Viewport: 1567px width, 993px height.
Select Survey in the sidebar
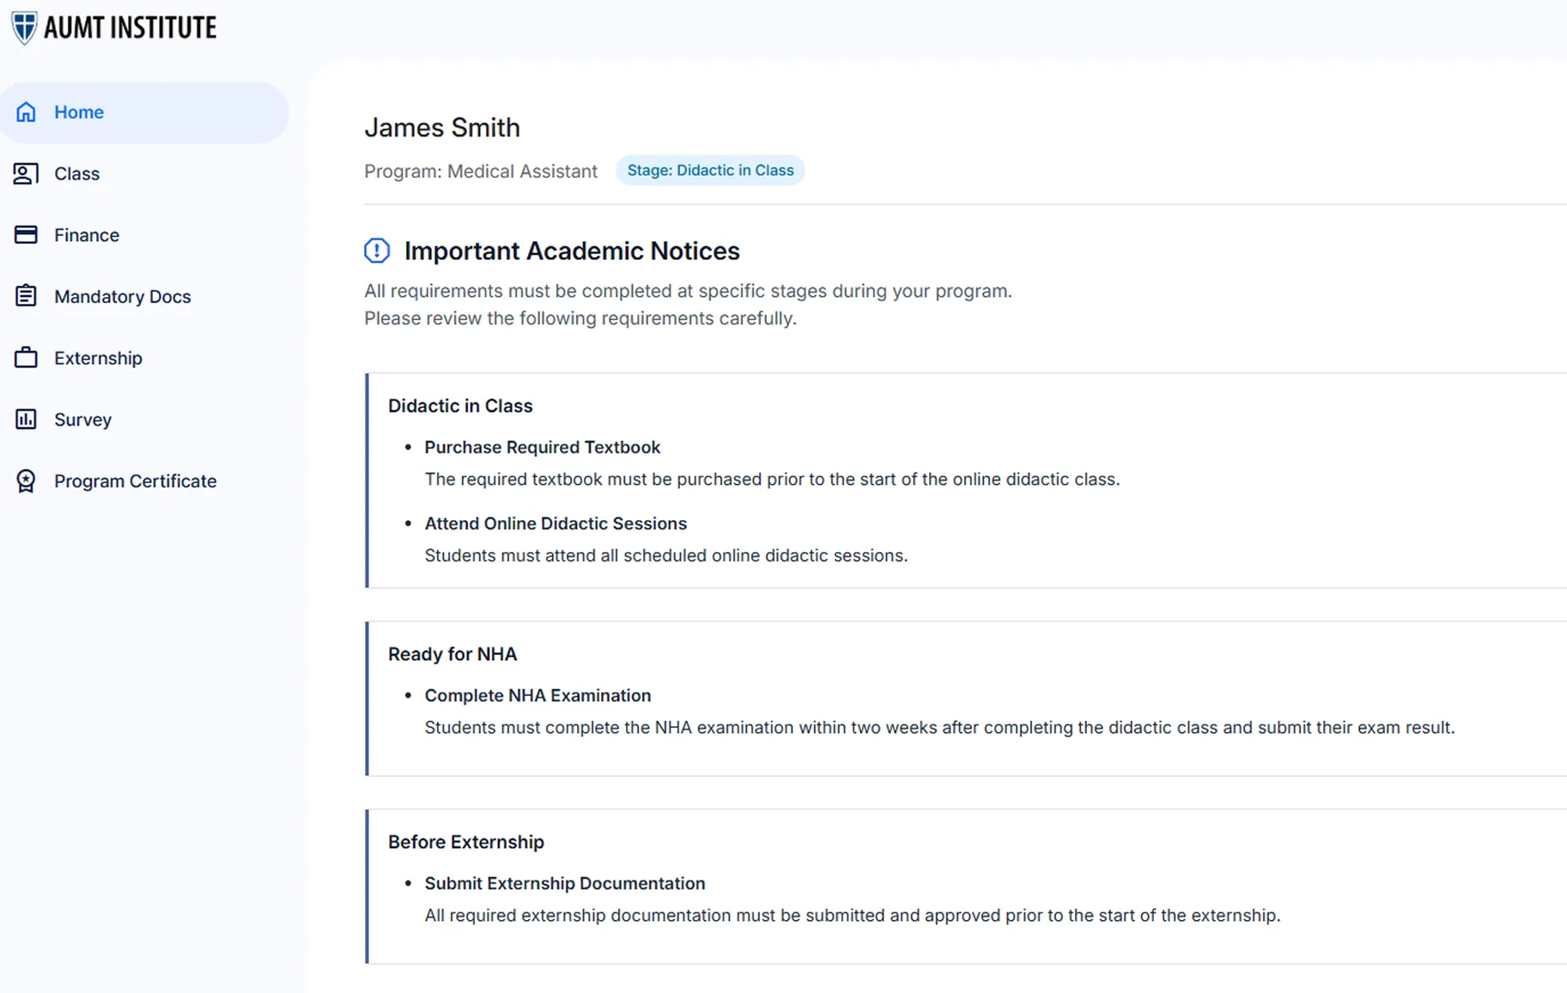[x=82, y=420]
